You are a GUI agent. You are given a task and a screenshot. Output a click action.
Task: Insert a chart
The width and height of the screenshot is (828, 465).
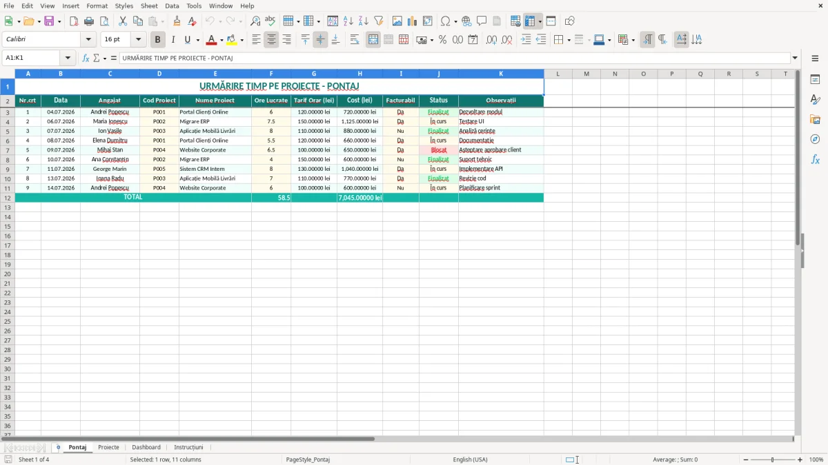[x=413, y=21]
